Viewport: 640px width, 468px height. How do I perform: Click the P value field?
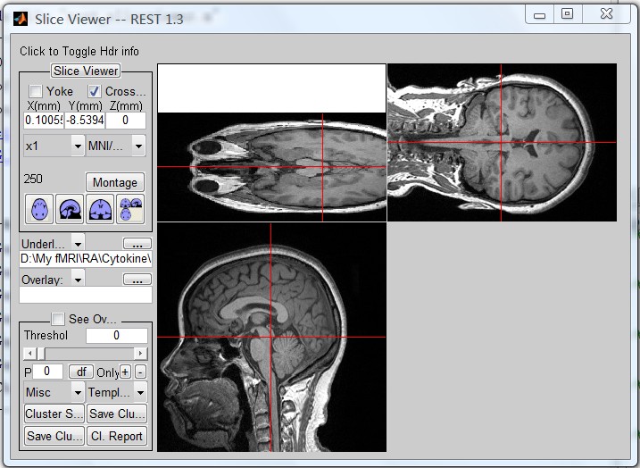[x=47, y=372]
